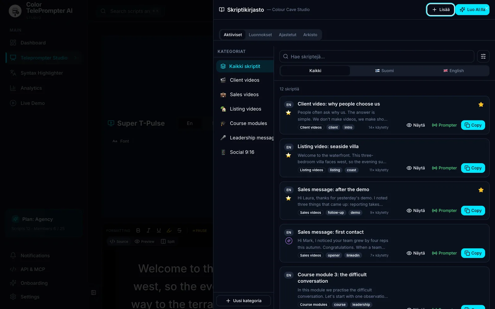495x309 pixels.
Task: Open the Client videos category
Action: 245,80
